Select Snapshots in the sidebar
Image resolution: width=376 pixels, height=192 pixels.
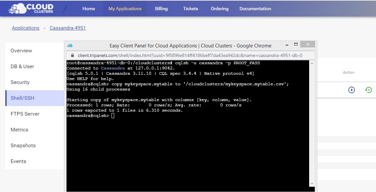[x=34, y=146]
